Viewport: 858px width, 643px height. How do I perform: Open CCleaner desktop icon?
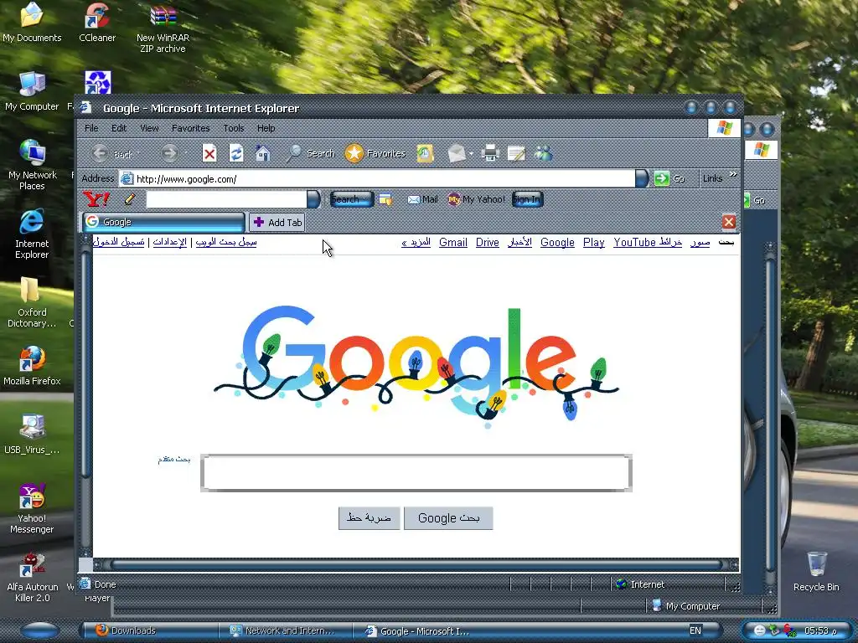pos(97,23)
